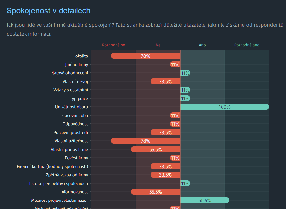Select the Pracovní prostředí 33.5% bar
The width and height of the screenshot is (286, 209).
click(165, 132)
